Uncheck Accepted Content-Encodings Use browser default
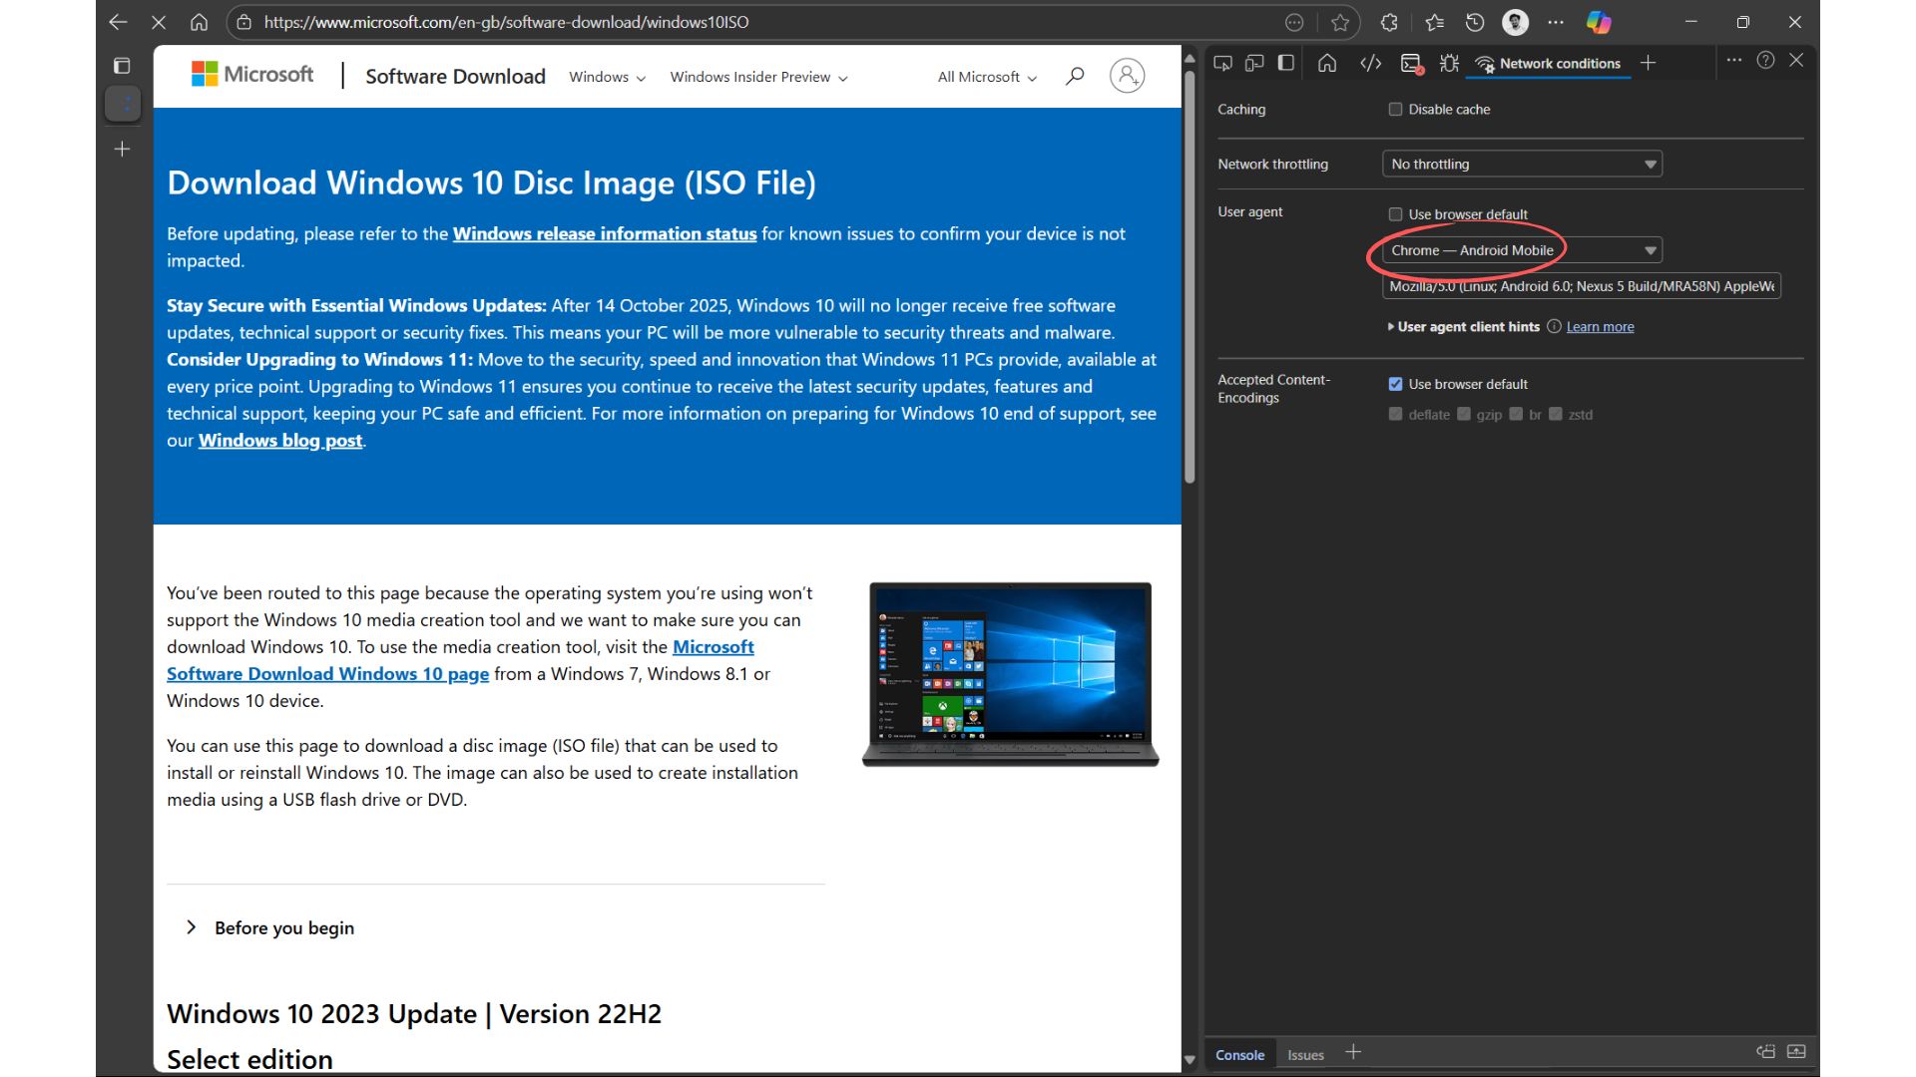 click(x=1395, y=384)
